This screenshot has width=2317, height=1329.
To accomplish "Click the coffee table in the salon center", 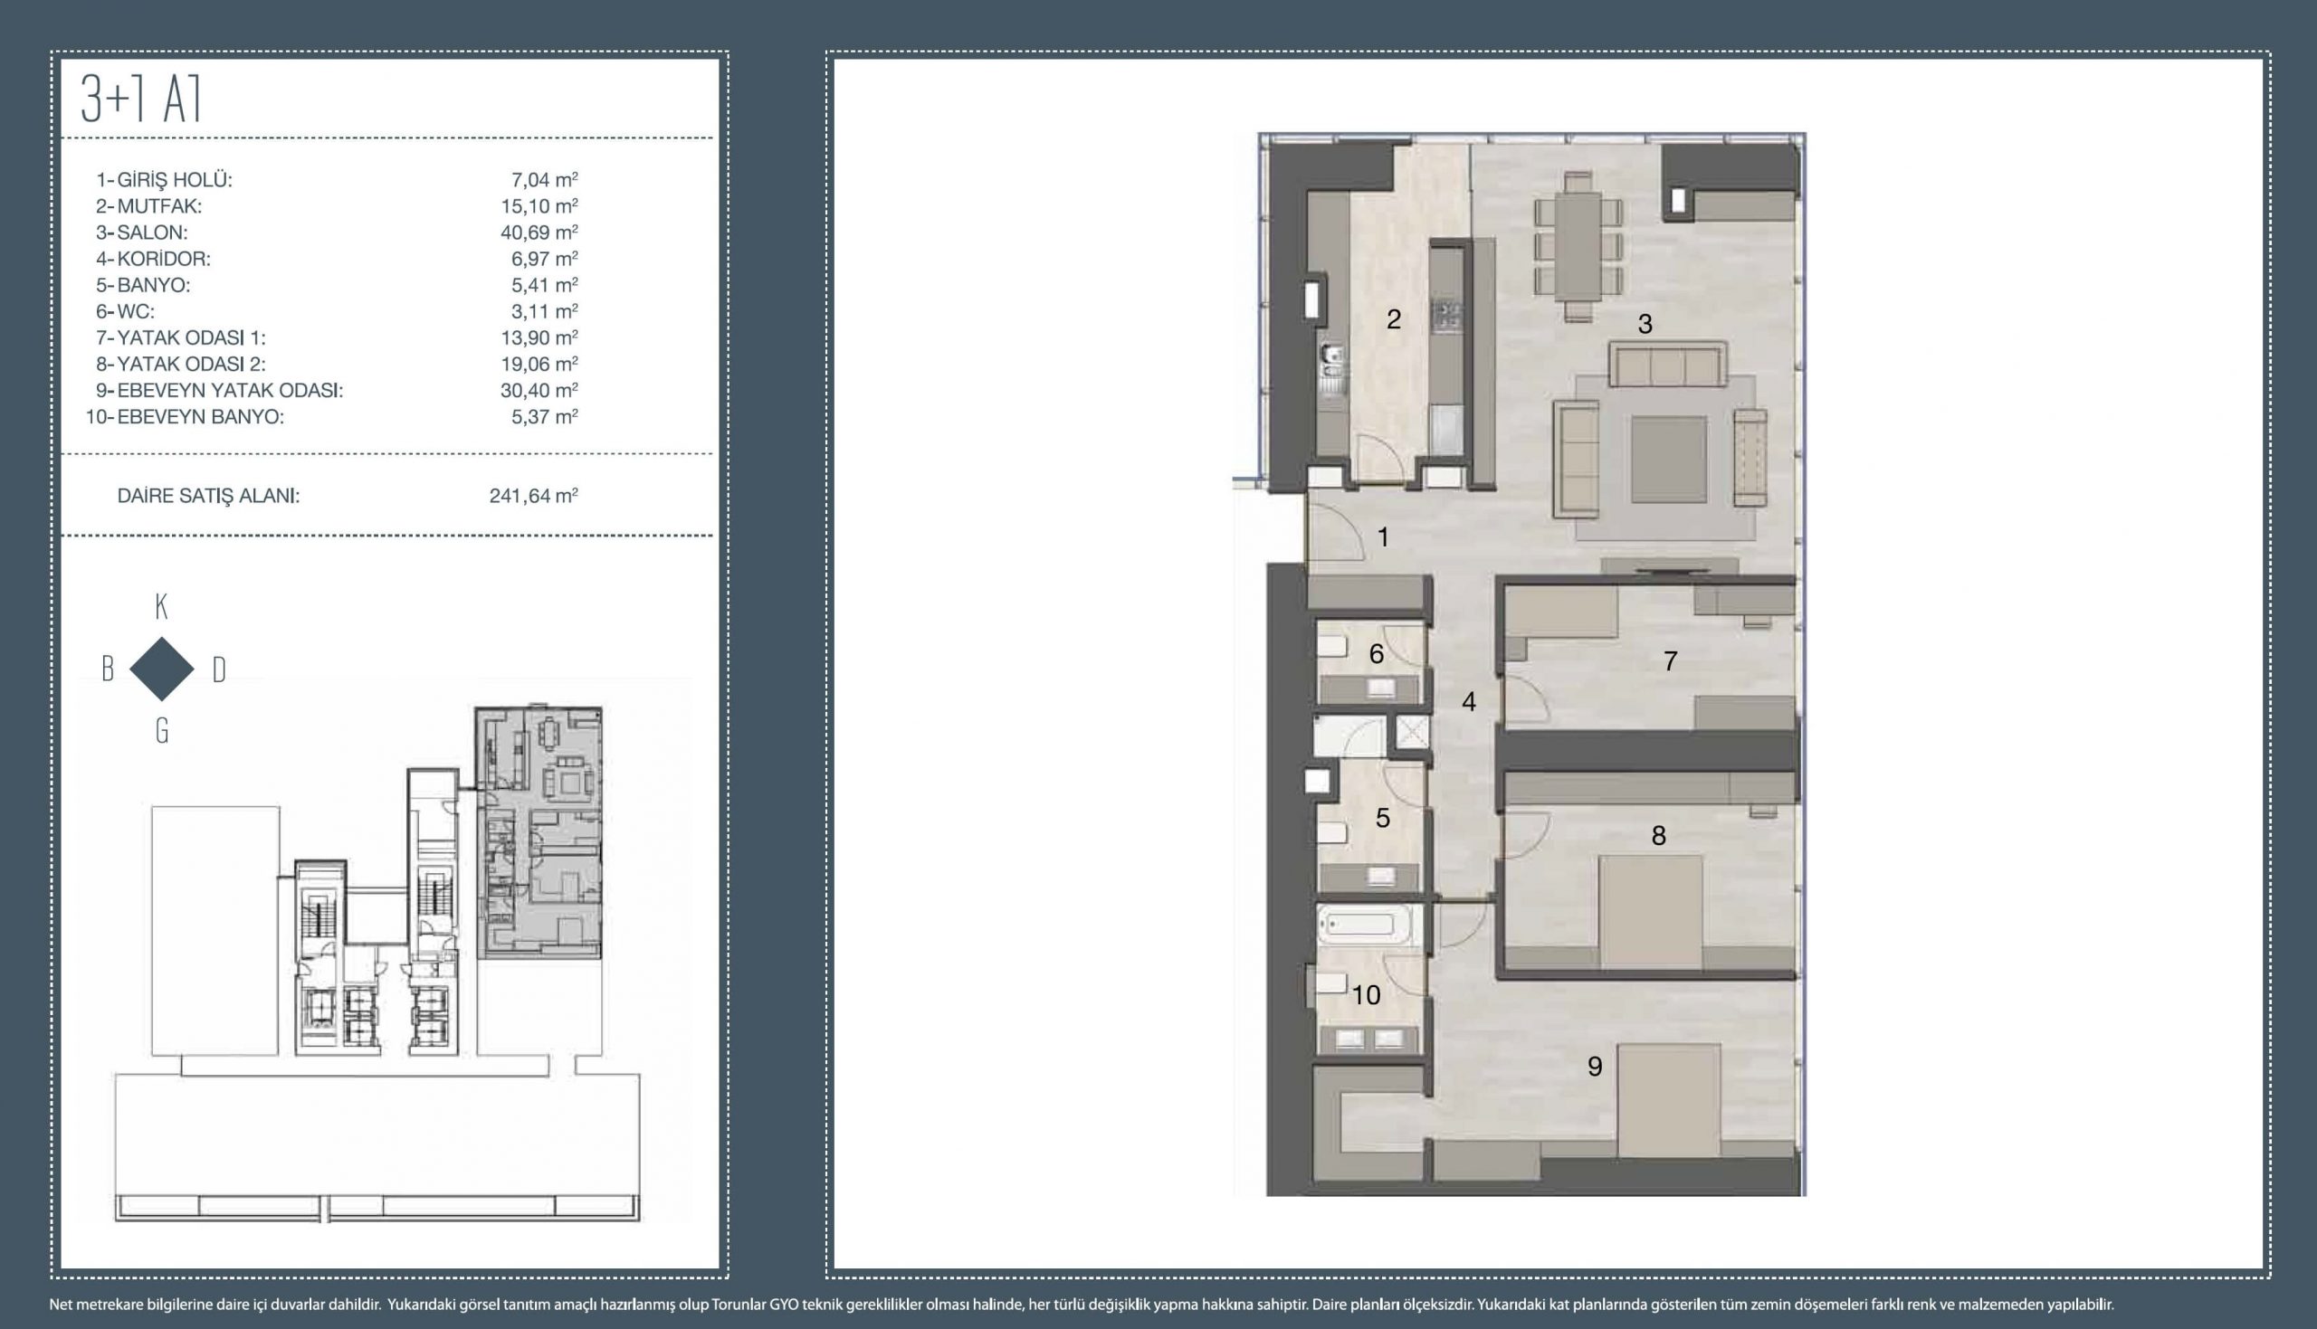I will click(1668, 459).
